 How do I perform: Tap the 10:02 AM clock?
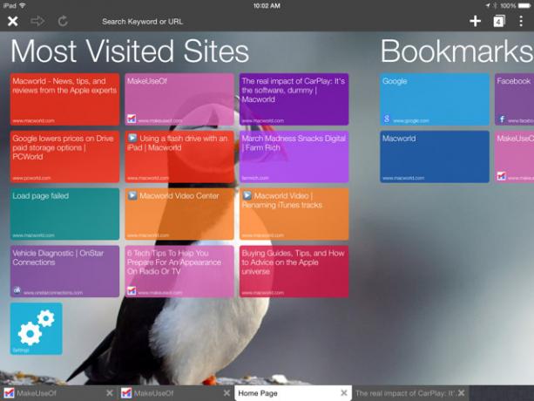267,5
